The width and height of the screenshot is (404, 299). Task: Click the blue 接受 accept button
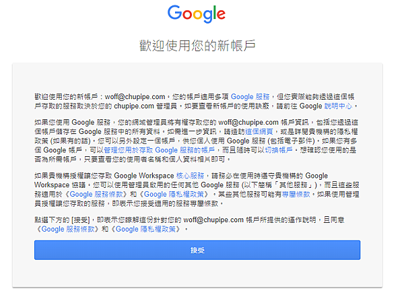197,250
